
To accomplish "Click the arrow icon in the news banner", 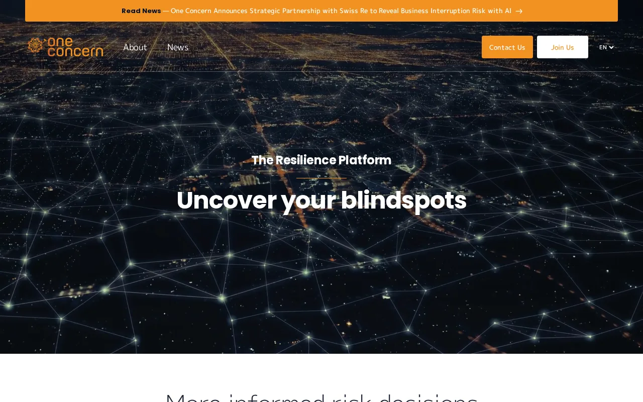I will pos(519,11).
